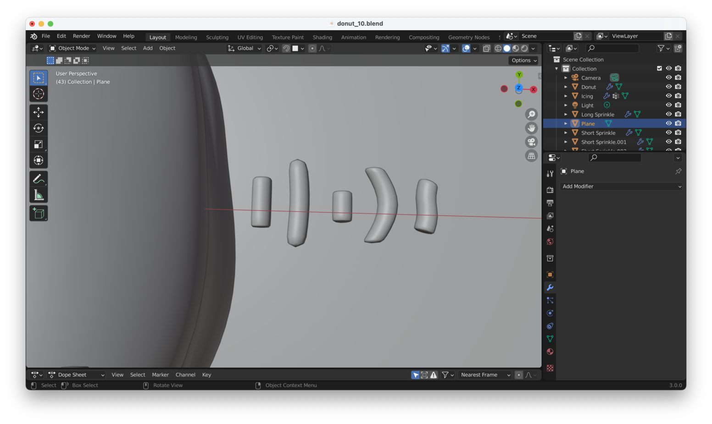Select the Move tool in the toolbar
712x424 pixels.
39,112
